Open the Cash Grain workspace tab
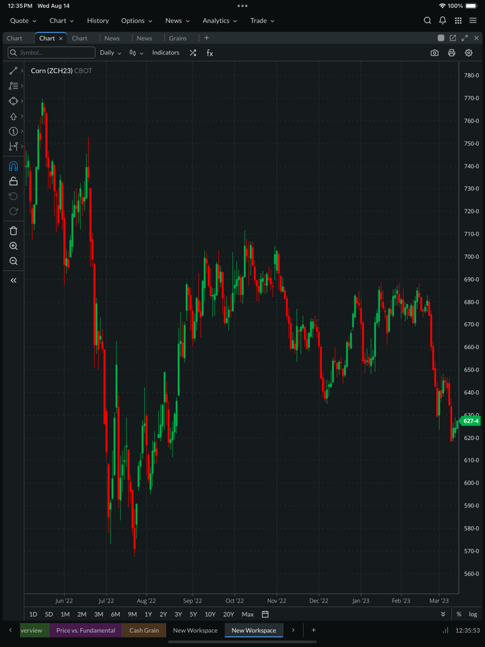This screenshot has height=647, width=485. (x=144, y=630)
